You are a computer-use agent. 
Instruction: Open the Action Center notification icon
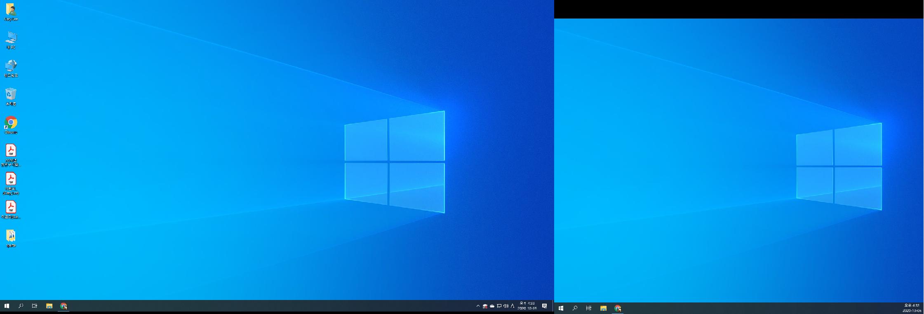point(544,306)
